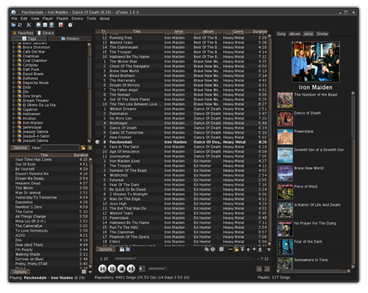Click Options button below the playlist table

[x=105, y=249]
